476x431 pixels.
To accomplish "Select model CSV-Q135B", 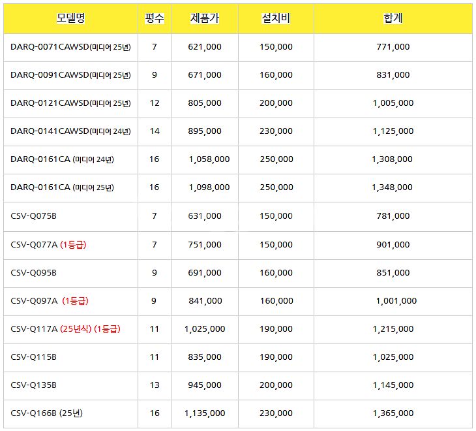I will (x=33, y=385).
